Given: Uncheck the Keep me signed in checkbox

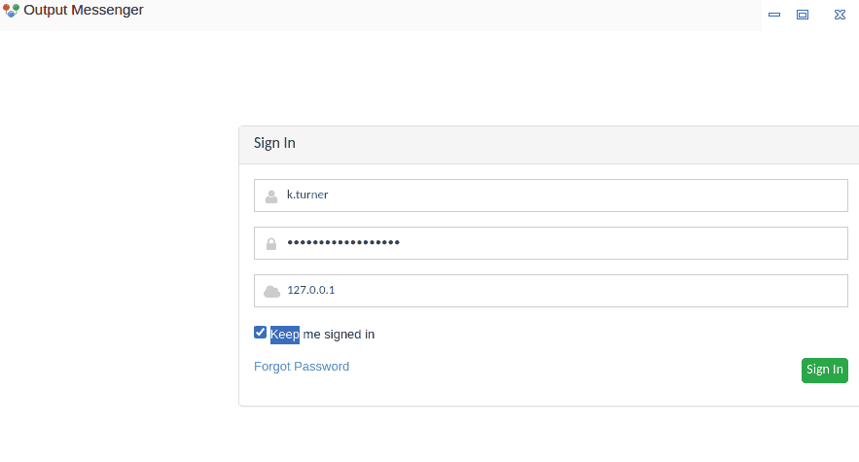Looking at the screenshot, I should point(261,333).
